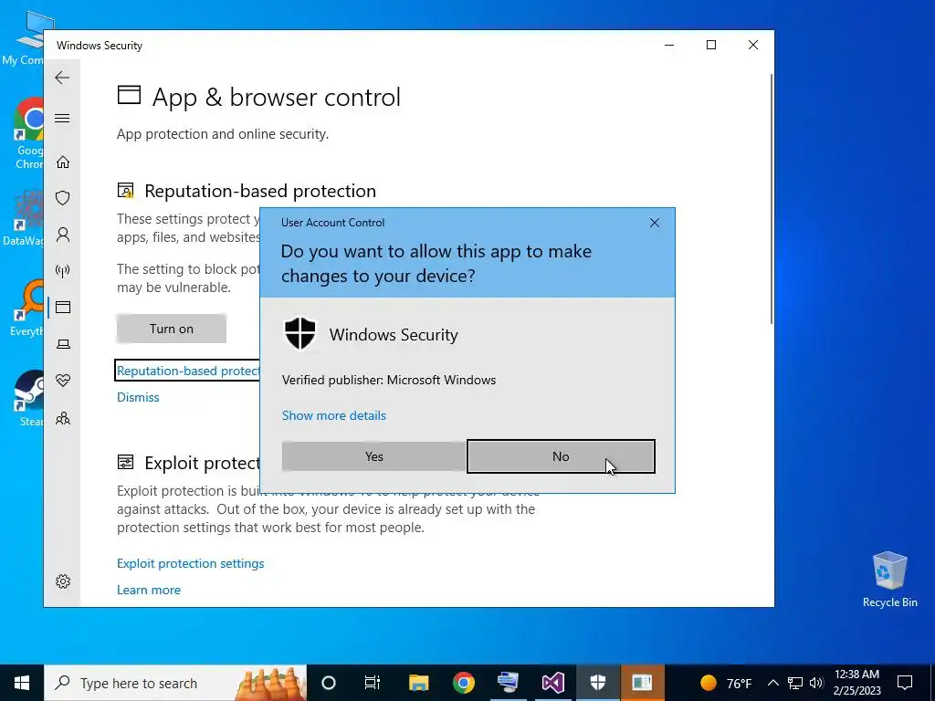Screen dimensions: 935x701
Task: Open Firewall & network protection antenna icon
Action: (x=63, y=271)
